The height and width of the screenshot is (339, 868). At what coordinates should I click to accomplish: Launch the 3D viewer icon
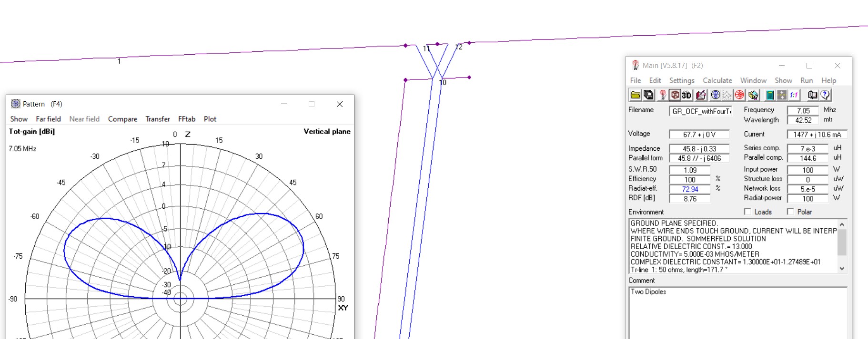(686, 95)
